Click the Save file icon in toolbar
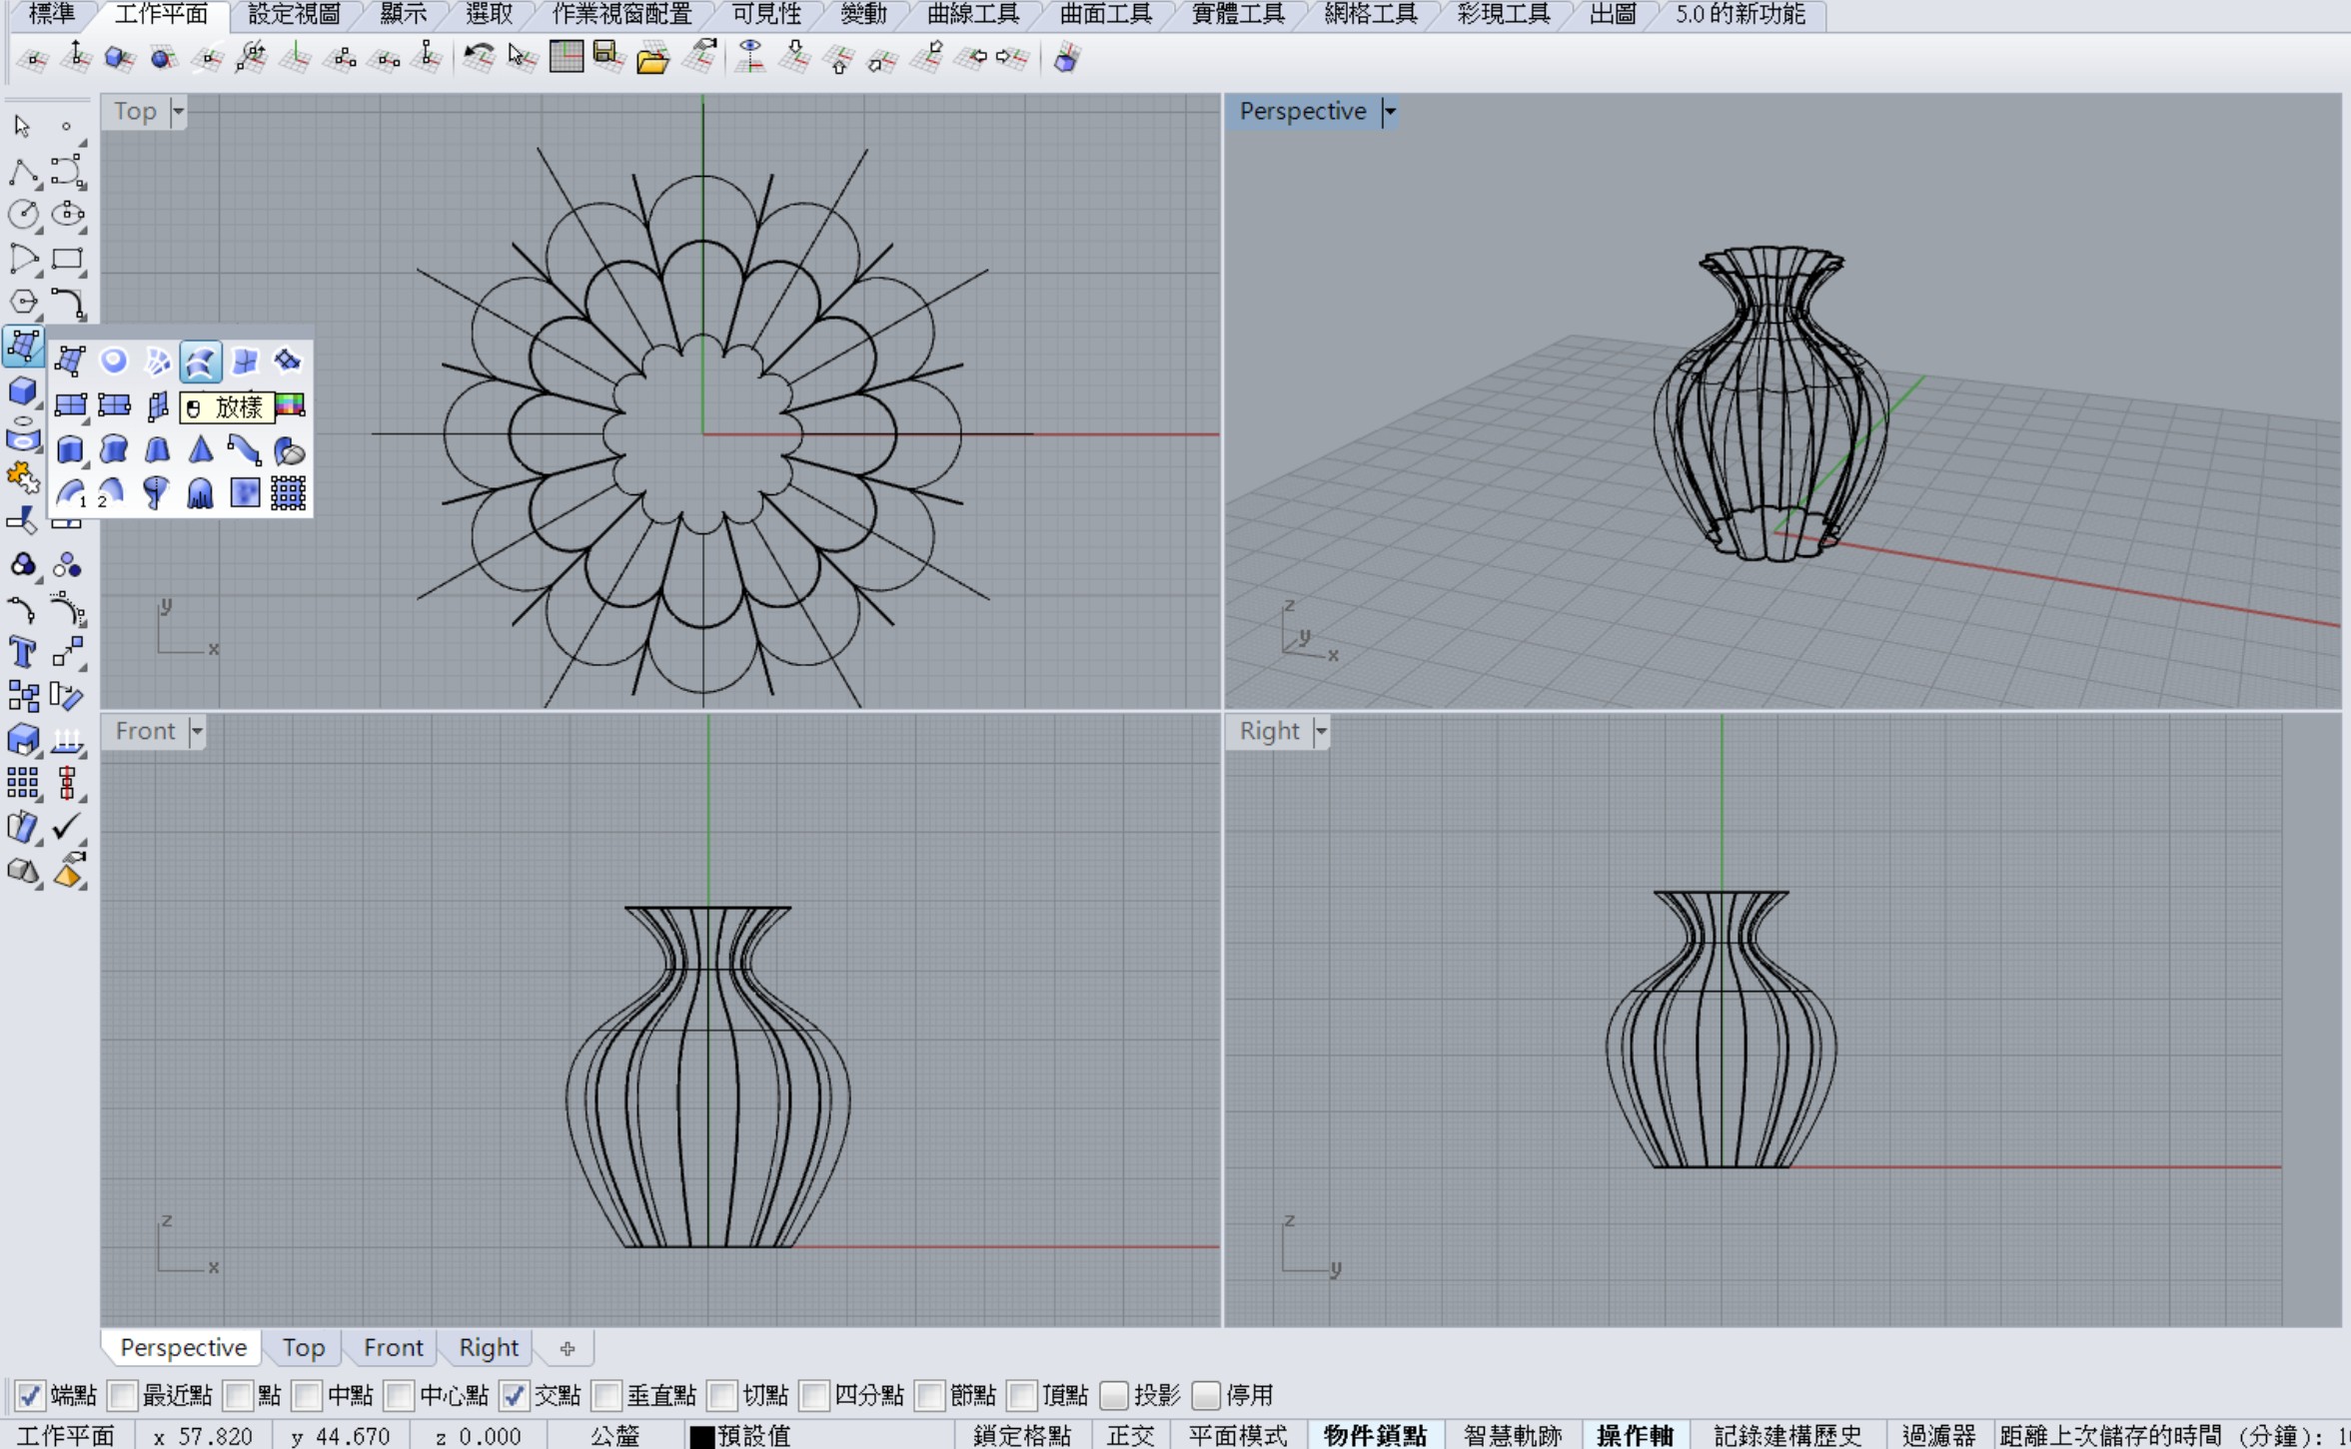This screenshot has width=2351, height=1449. coord(607,57)
